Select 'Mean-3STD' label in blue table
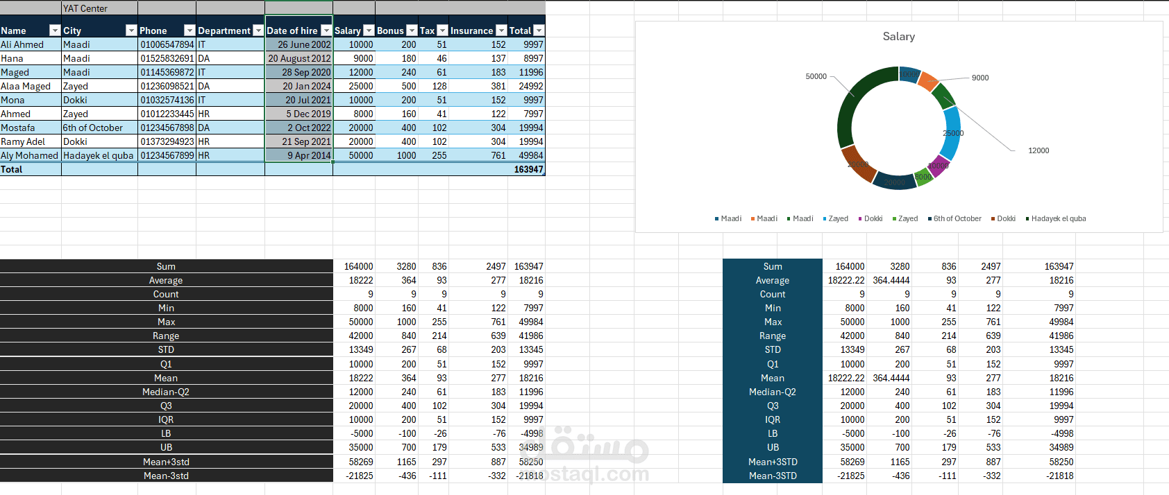The height and width of the screenshot is (495, 1169). click(773, 476)
